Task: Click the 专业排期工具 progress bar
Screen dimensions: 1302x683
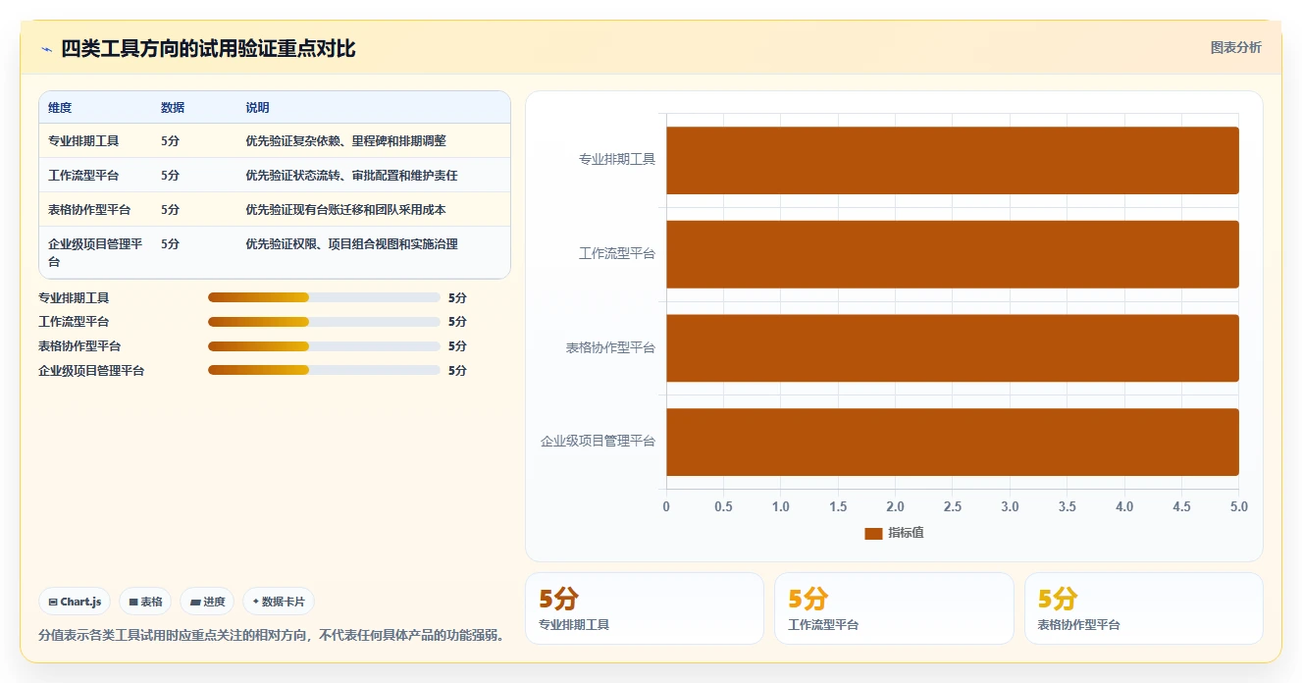Action: coord(324,297)
